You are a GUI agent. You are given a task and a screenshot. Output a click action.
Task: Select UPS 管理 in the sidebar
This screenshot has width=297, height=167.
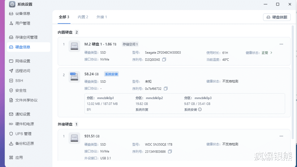(23, 134)
